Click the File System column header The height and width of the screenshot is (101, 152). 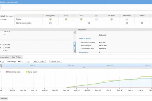(x=50, y=16)
